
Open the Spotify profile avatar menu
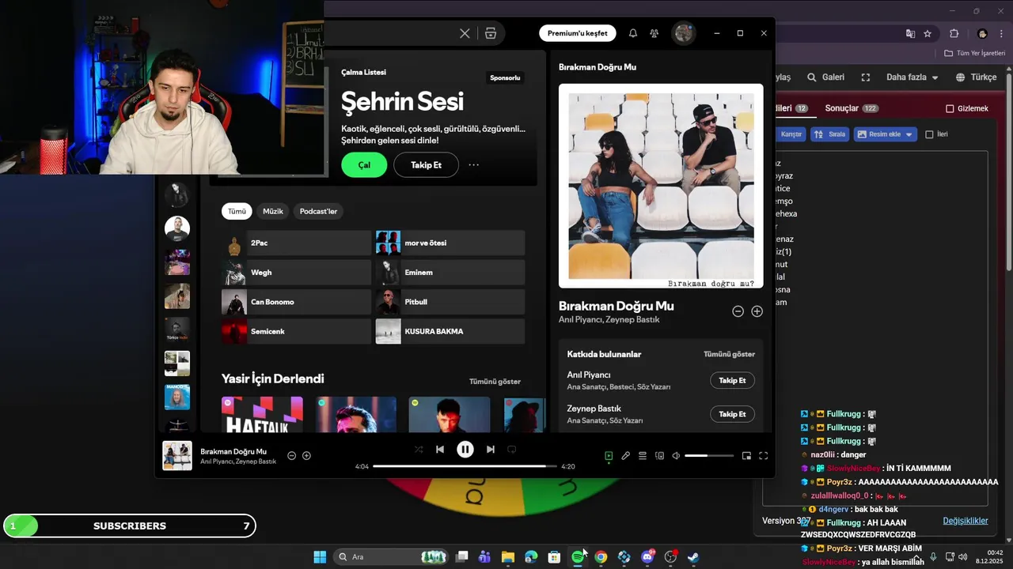[x=683, y=33]
